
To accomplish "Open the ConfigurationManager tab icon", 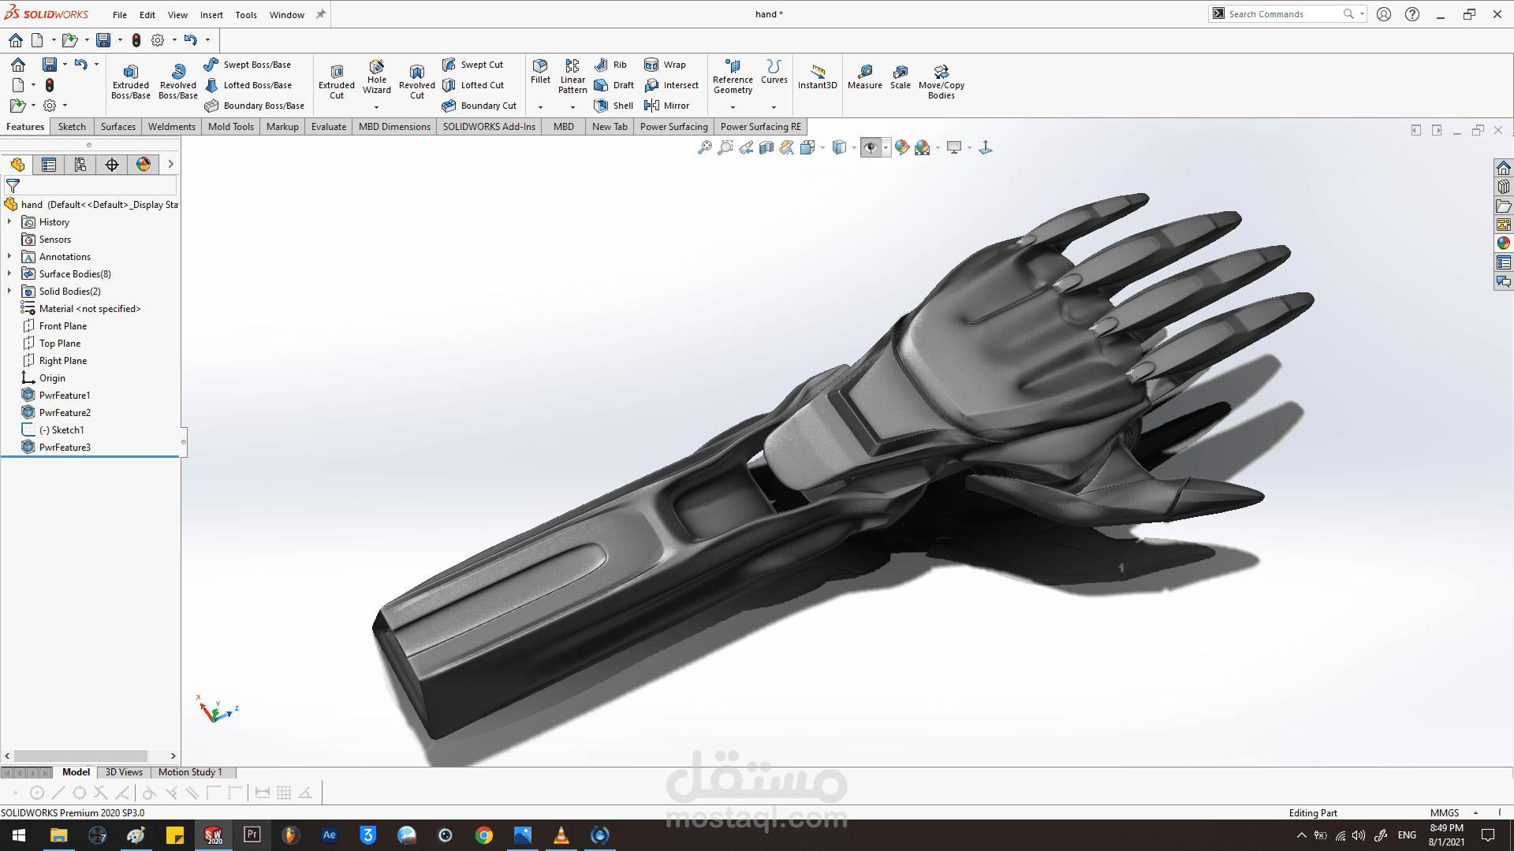I will coord(80,164).
